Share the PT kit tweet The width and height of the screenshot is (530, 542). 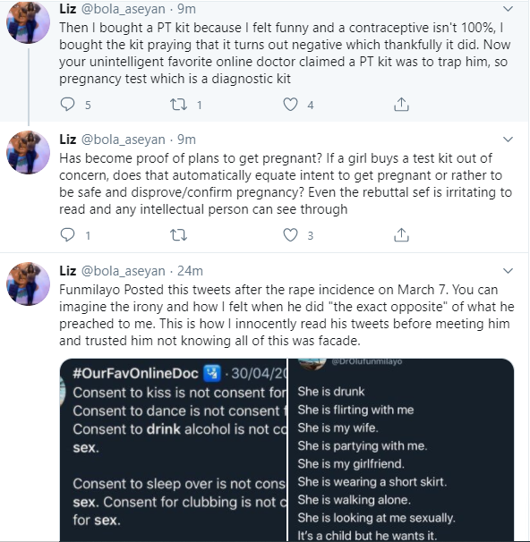[401, 105]
